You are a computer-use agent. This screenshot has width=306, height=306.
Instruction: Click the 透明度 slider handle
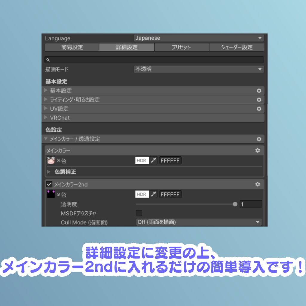click(x=235, y=204)
